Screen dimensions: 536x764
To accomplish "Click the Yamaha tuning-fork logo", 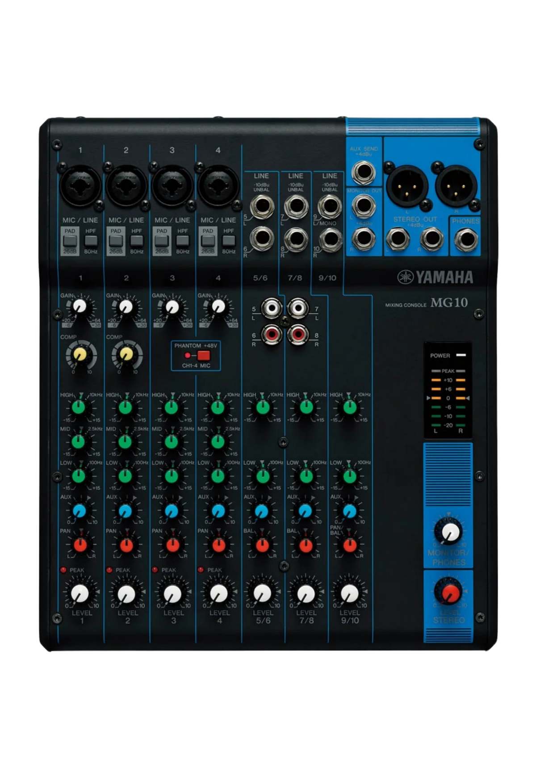I will tap(405, 277).
